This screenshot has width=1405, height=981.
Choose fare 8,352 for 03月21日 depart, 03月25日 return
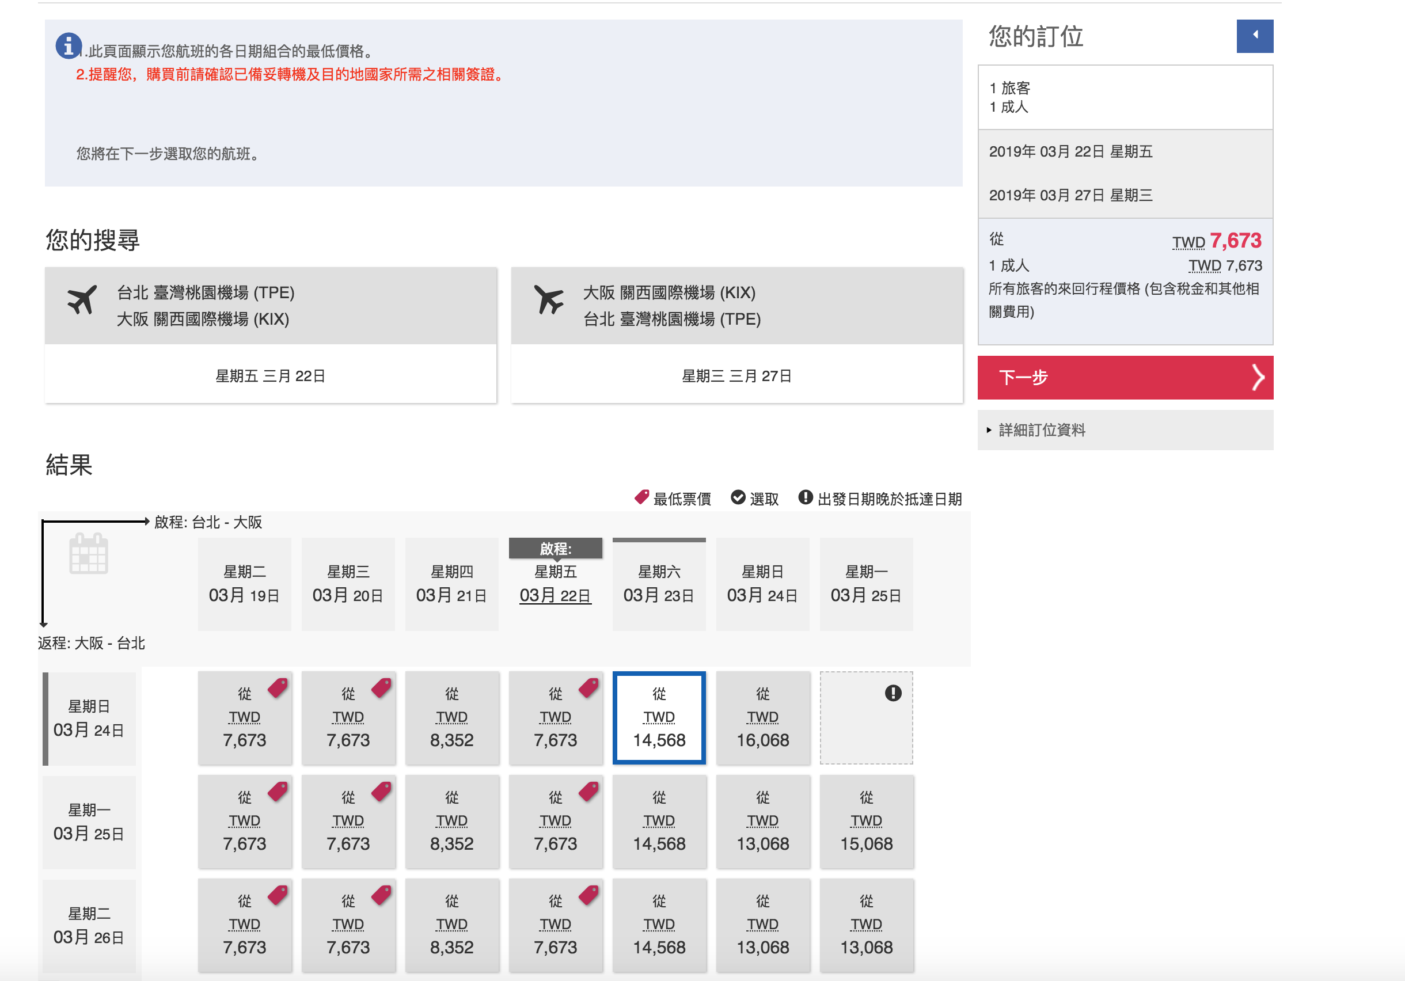(x=451, y=822)
